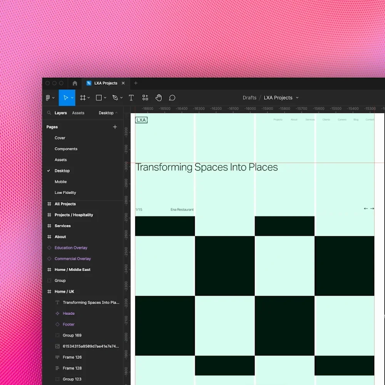
Task: Select the Hand tool
Action: (x=159, y=98)
